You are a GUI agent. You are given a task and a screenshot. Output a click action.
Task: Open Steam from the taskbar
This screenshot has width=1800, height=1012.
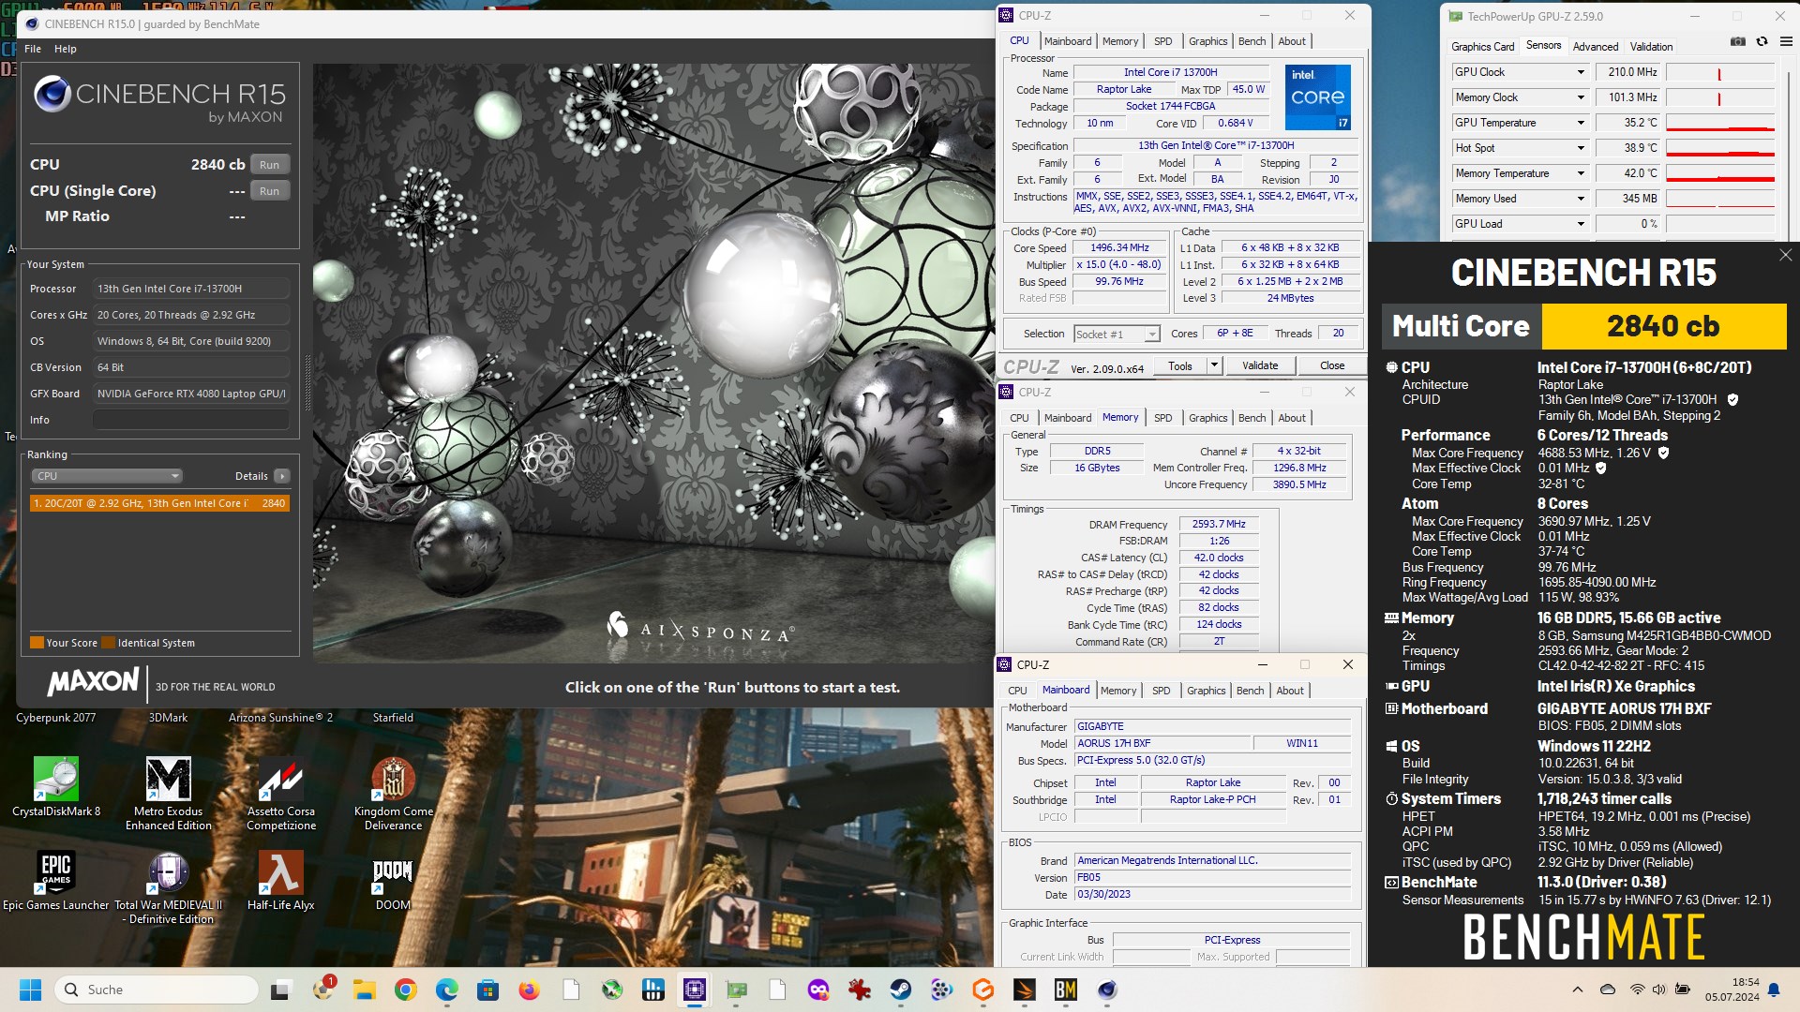point(901,990)
